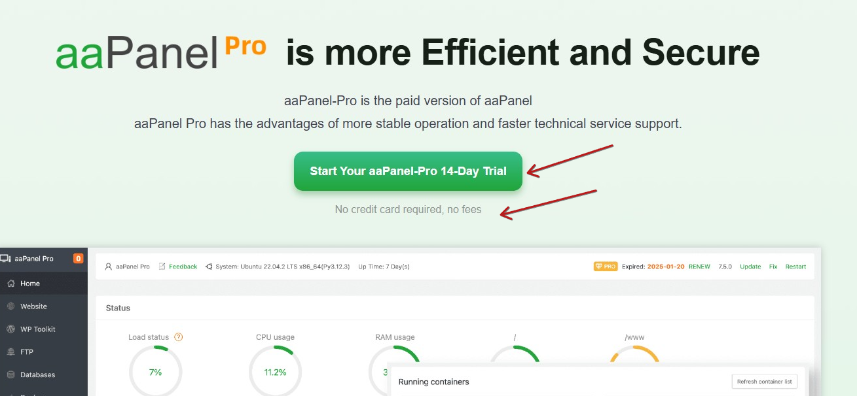The height and width of the screenshot is (396, 857).
Task: Click the Refresh container list button
Action: pos(764,382)
